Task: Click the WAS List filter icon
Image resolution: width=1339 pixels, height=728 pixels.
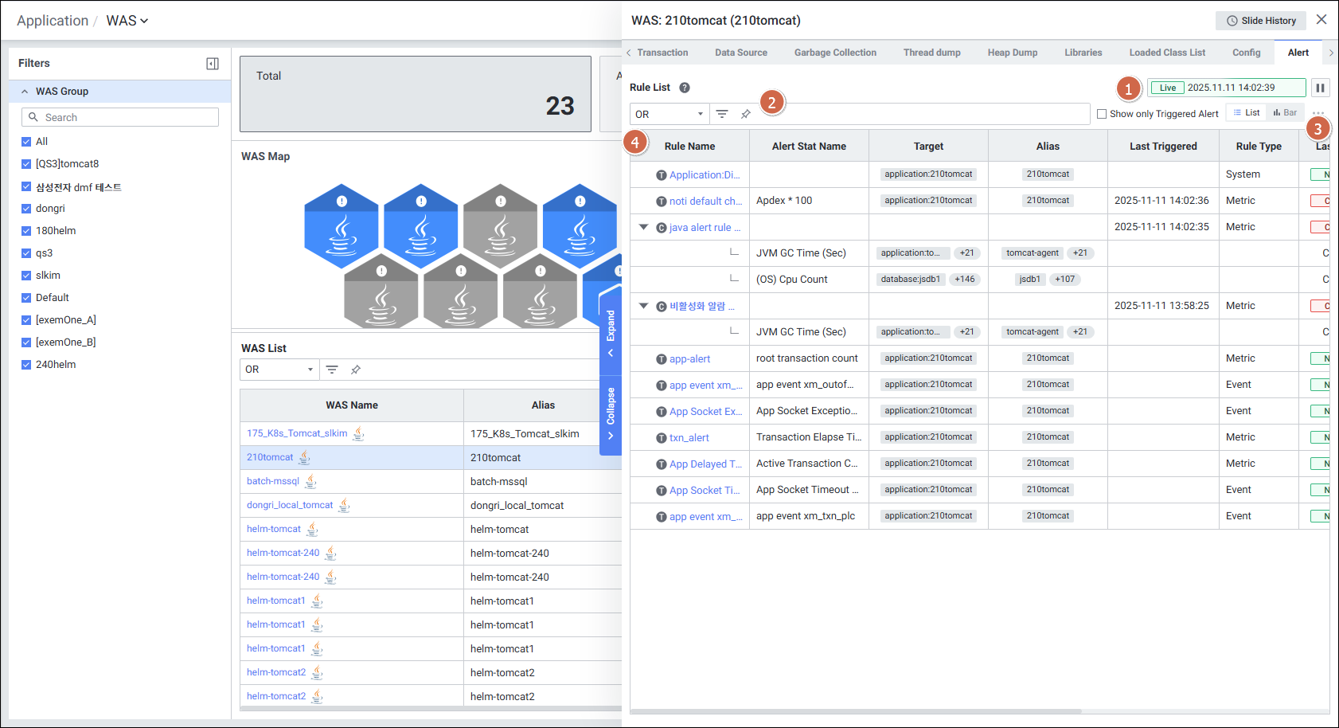Action: 332,370
